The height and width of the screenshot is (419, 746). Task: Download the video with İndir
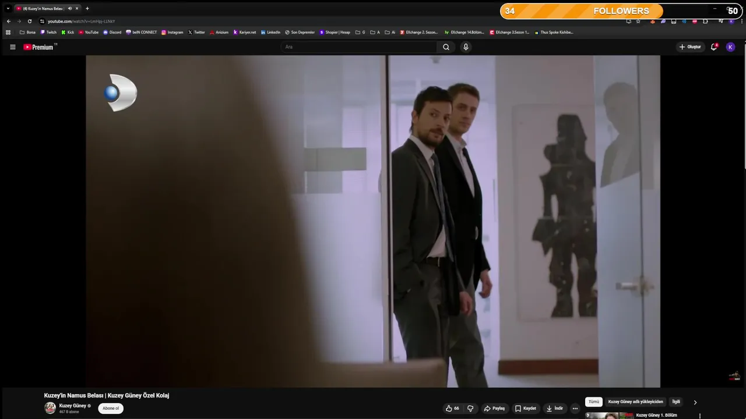tap(555, 409)
